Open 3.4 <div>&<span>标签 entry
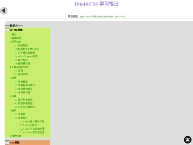 coord(26,56)
